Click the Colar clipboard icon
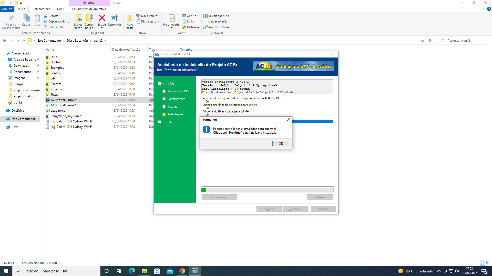492x276 pixels. coord(37,18)
